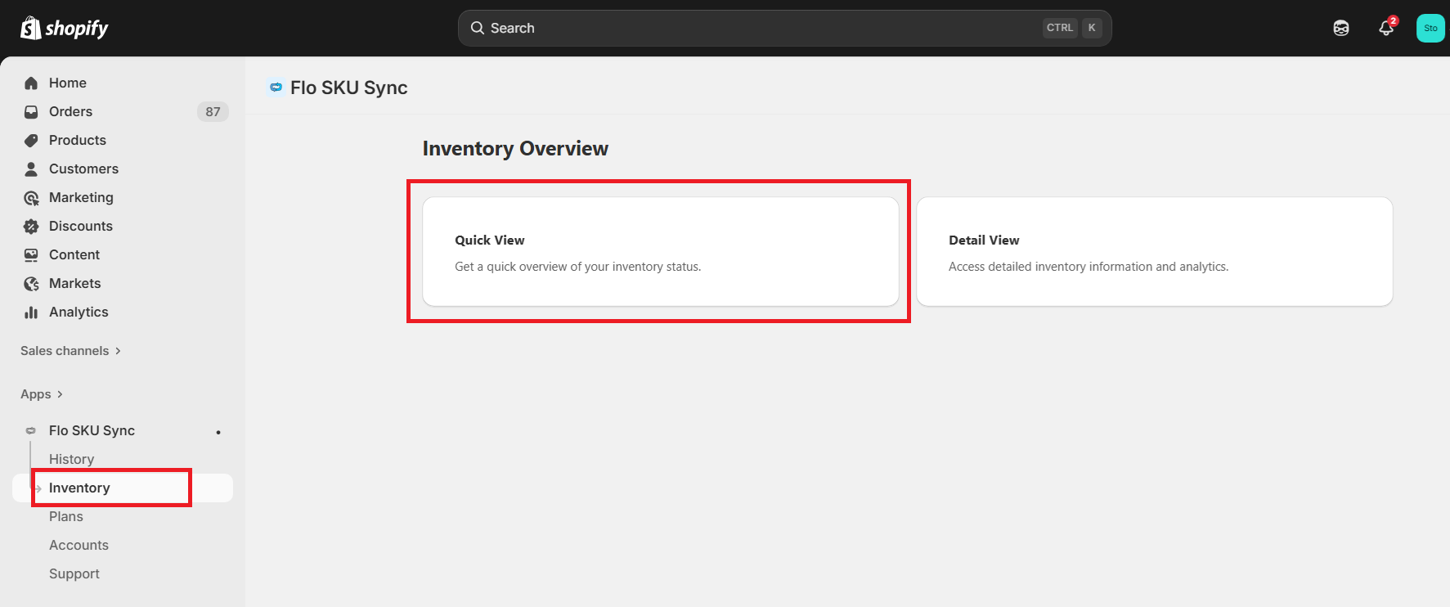Screen dimensions: 1450x607
Task: Expand the Apps section
Action: click(x=42, y=394)
